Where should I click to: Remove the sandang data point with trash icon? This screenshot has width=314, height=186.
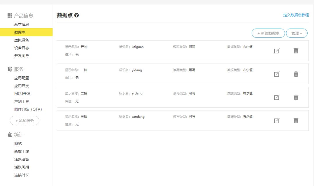coord(296,120)
